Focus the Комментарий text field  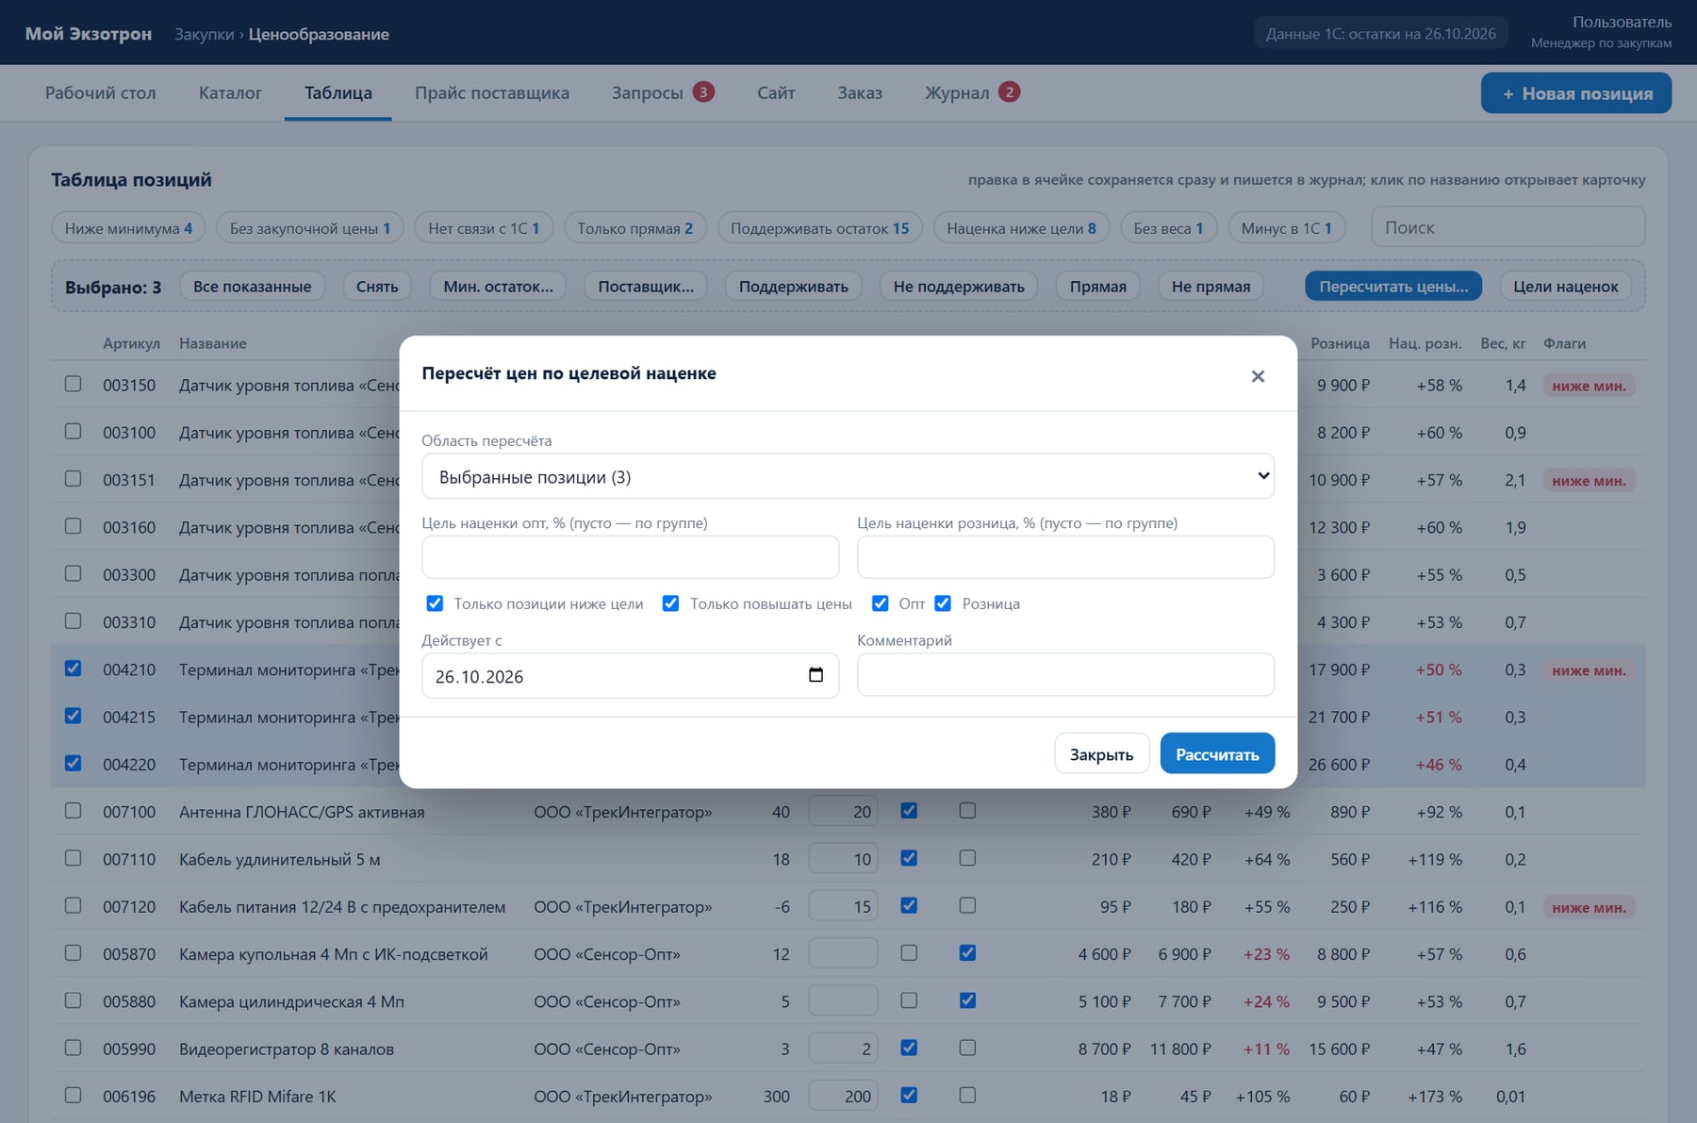point(1065,675)
